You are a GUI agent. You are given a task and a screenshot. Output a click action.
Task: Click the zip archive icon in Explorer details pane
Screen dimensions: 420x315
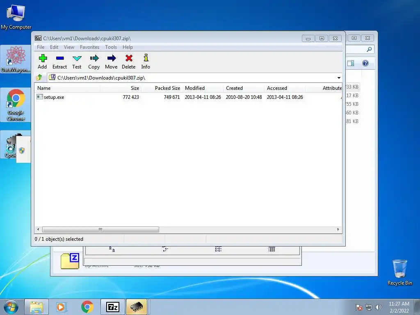(70, 261)
